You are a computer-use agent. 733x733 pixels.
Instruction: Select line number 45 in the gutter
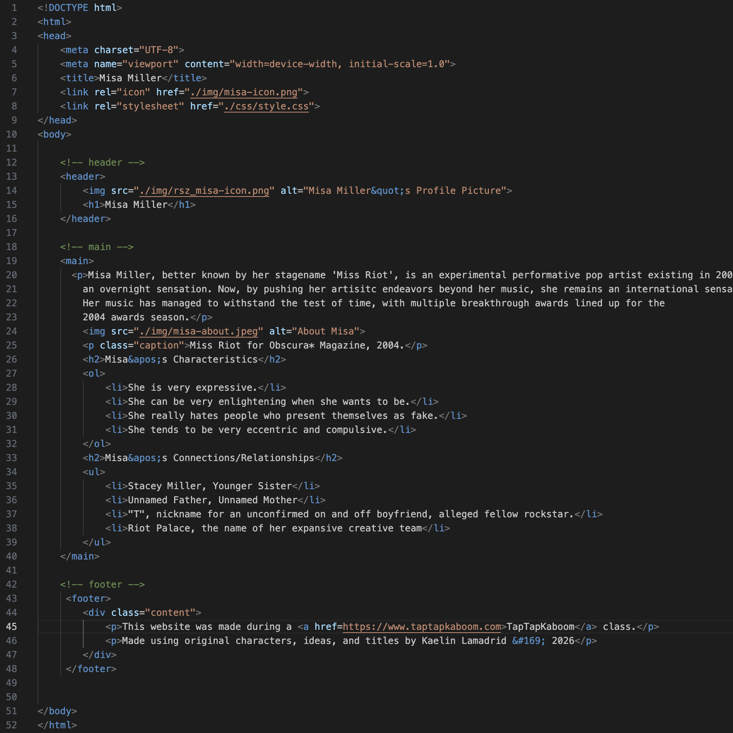pos(12,627)
